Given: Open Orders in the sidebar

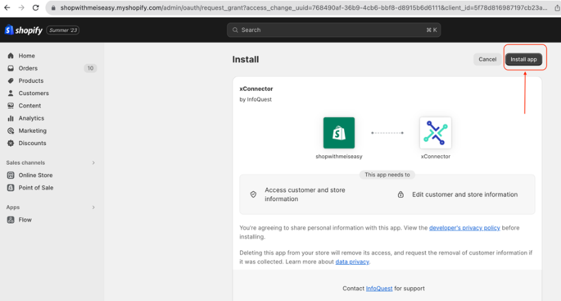Looking at the screenshot, I should point(28,68).
